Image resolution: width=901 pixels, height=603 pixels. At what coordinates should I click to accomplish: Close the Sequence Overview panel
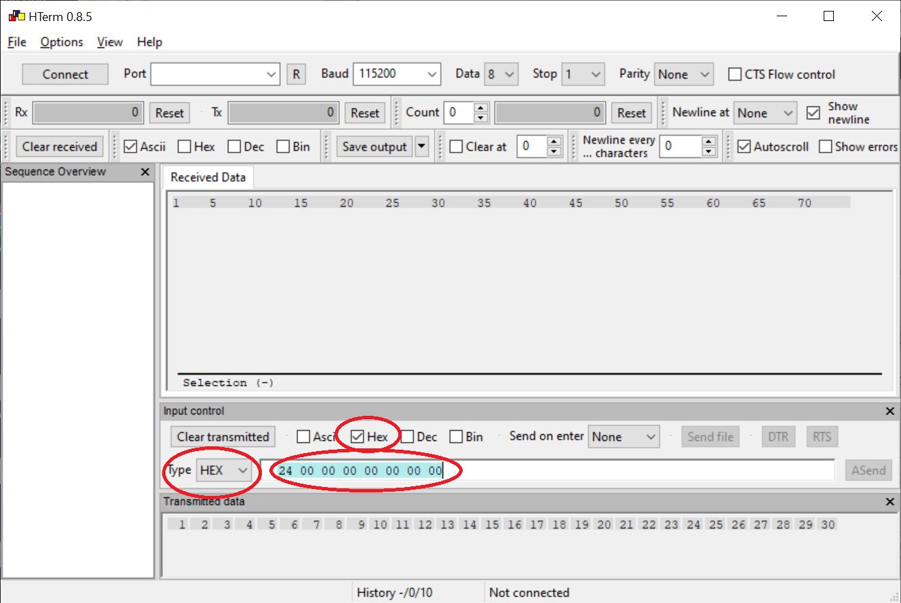(x=145, y=172)
